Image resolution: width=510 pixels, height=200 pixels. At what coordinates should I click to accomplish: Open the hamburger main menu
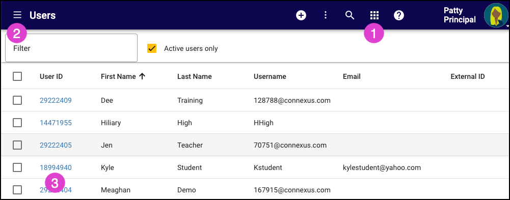point(17,15)
